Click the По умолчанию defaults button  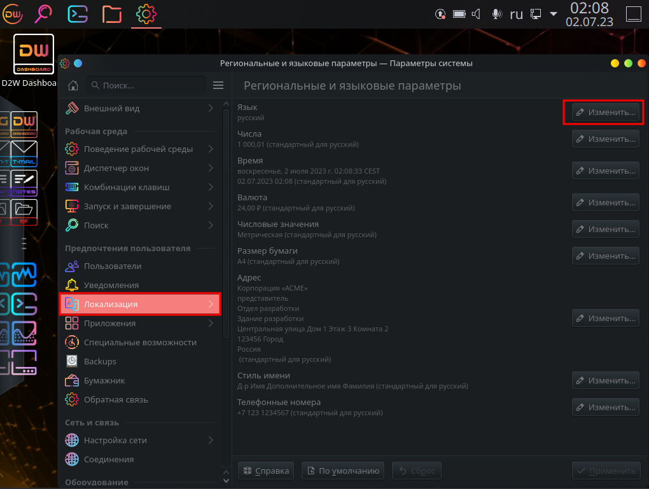click(343, 471)
